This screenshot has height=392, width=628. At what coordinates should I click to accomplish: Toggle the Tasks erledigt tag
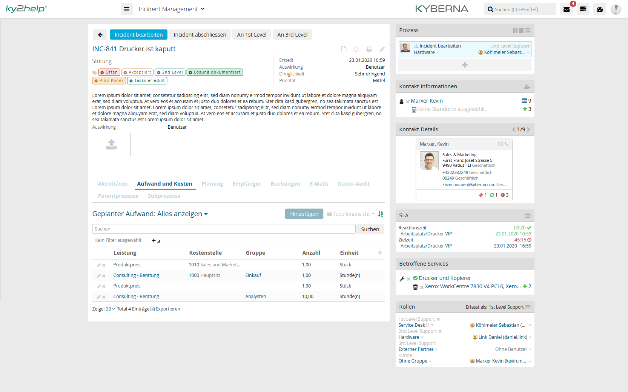[x=147, y=80]
